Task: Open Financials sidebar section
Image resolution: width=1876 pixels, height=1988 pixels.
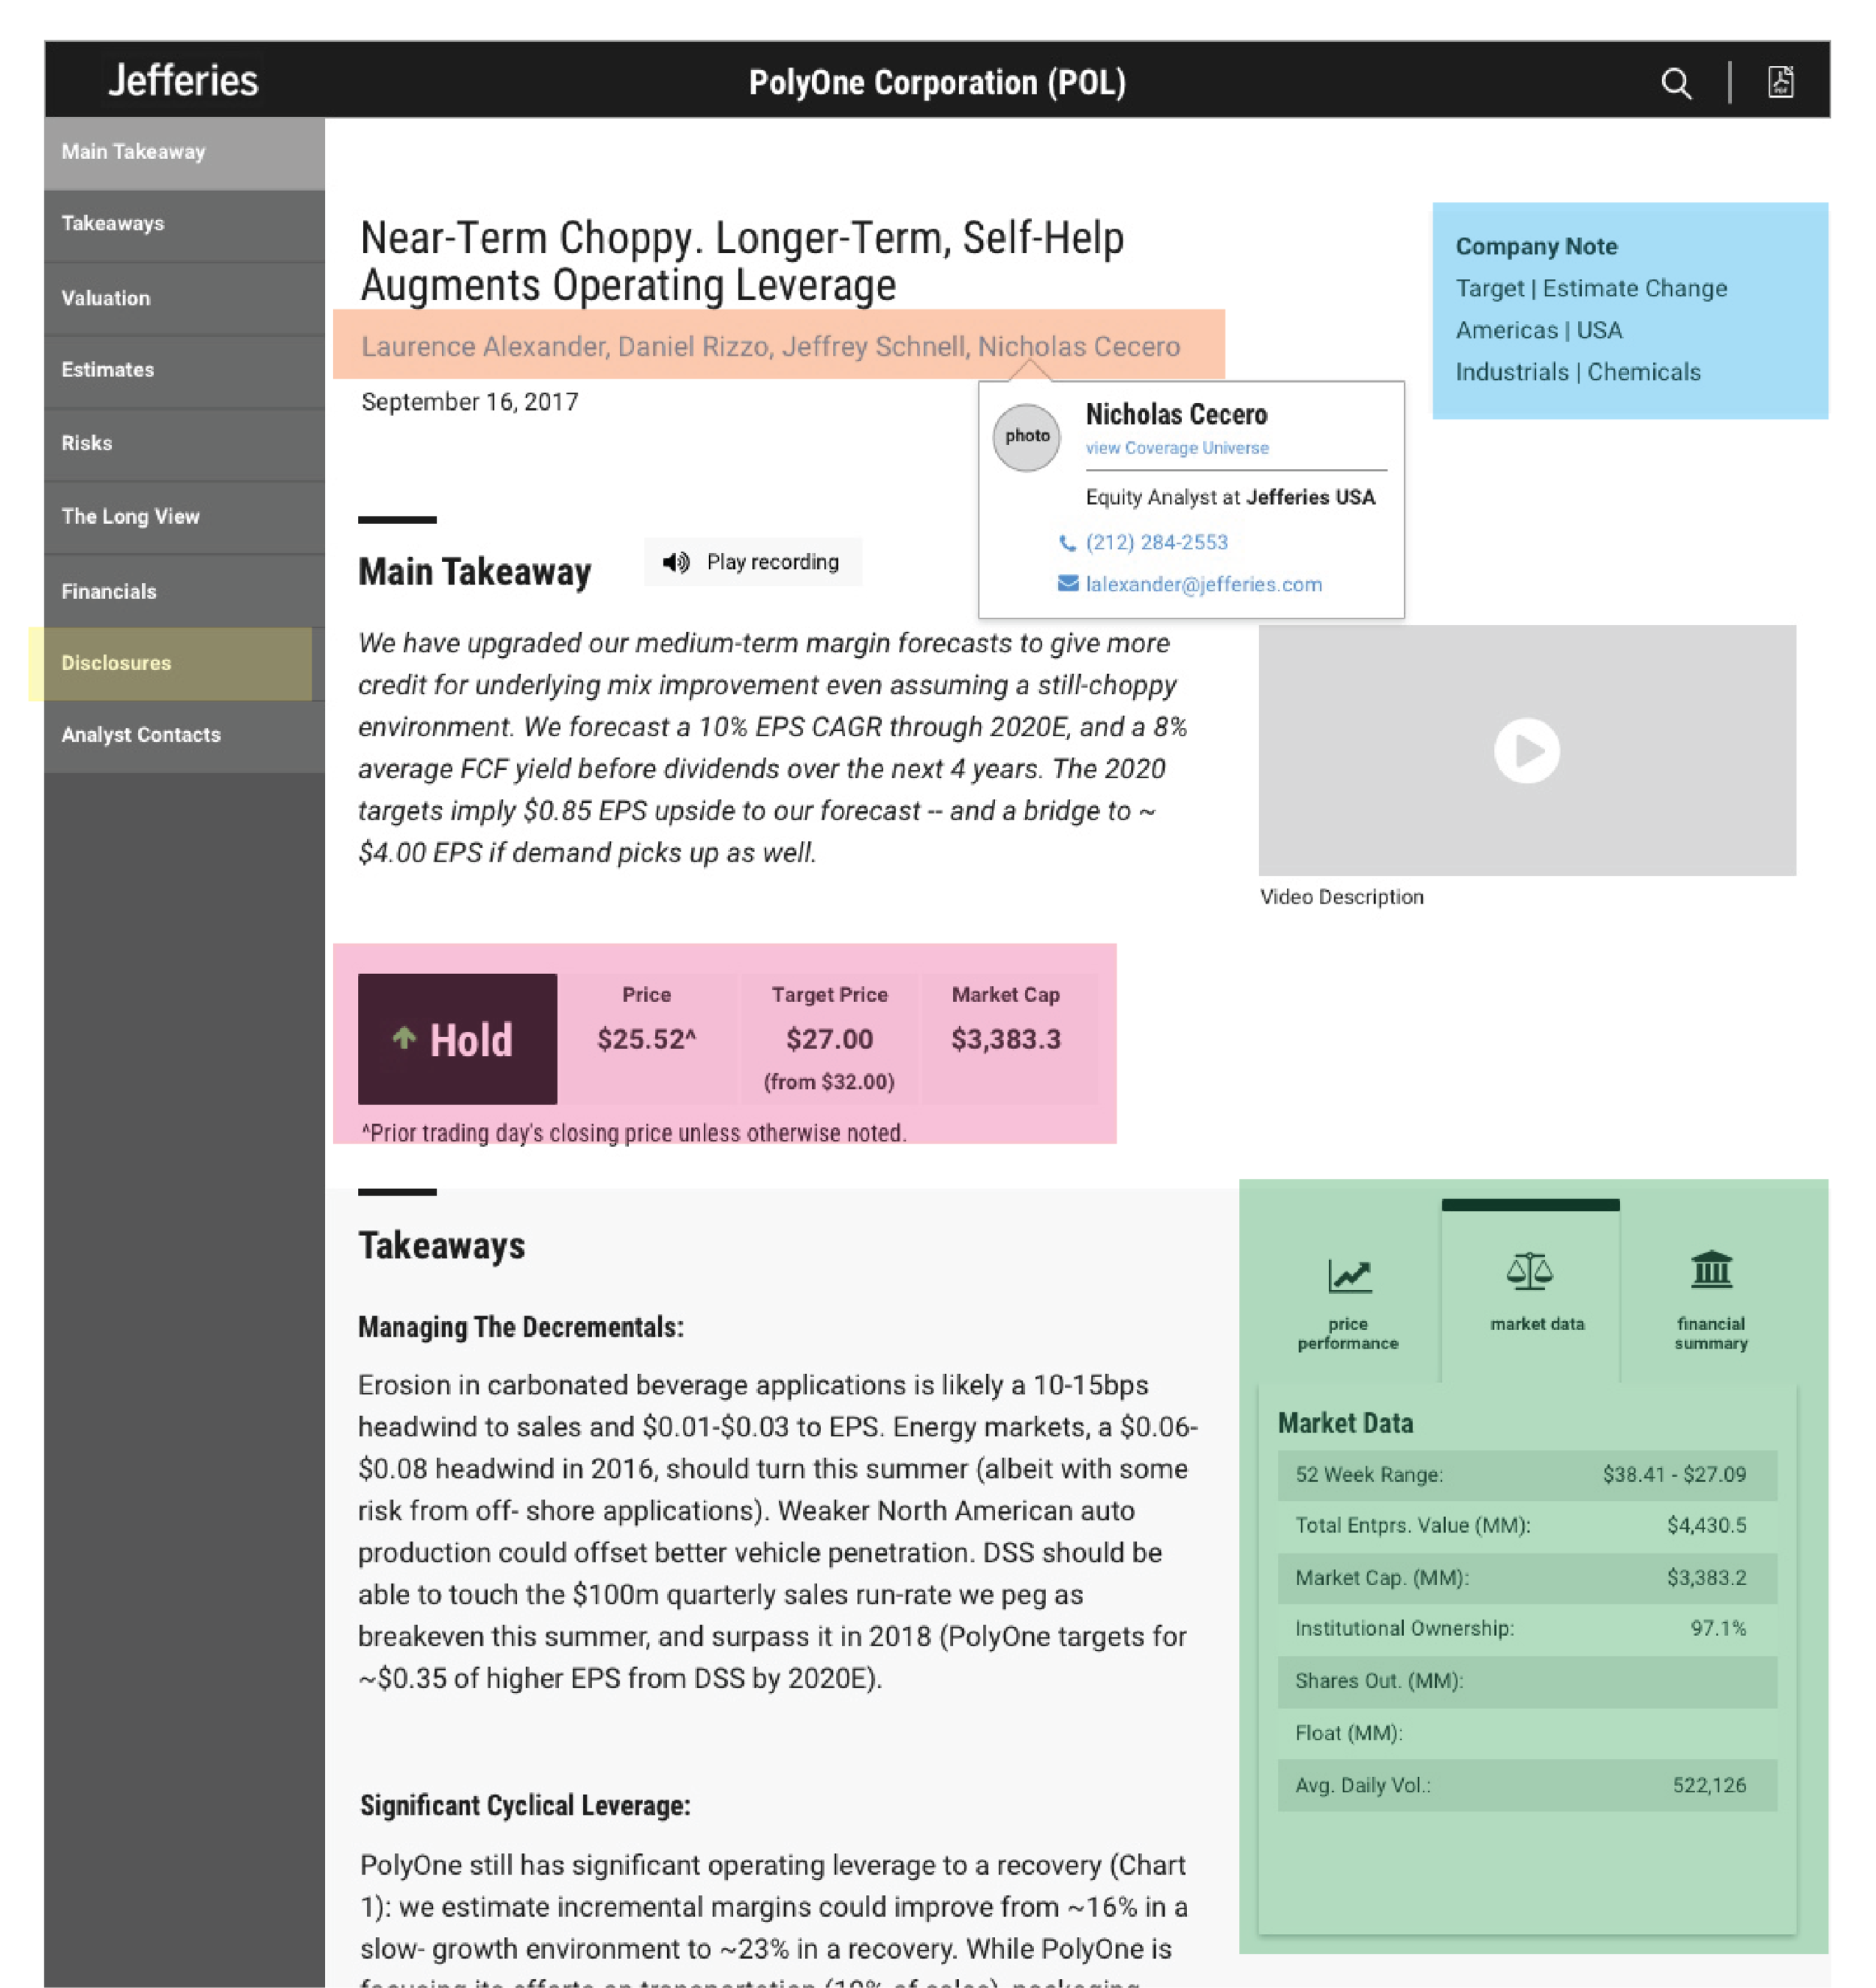Action: (x=184, y=591)
